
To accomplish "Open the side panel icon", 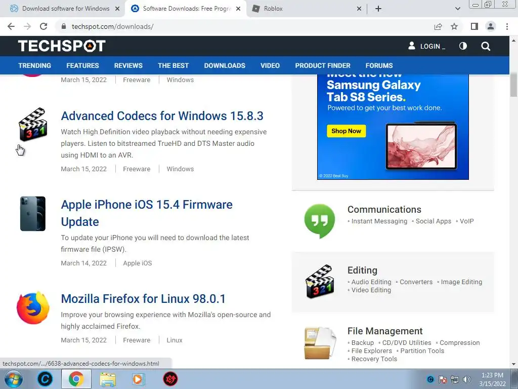I will (474, 26).
